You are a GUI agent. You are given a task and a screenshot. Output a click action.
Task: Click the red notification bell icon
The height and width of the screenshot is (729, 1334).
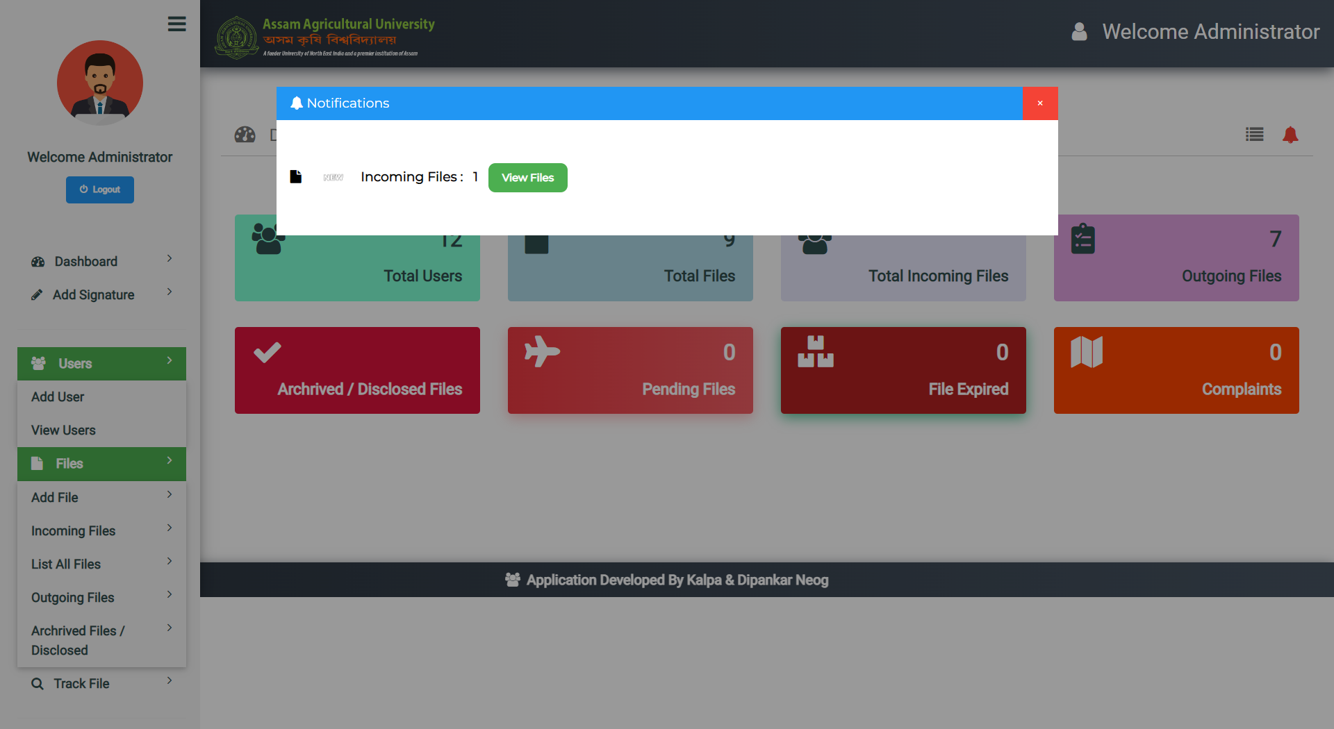pyautogui.click(x=1290, y=135)
